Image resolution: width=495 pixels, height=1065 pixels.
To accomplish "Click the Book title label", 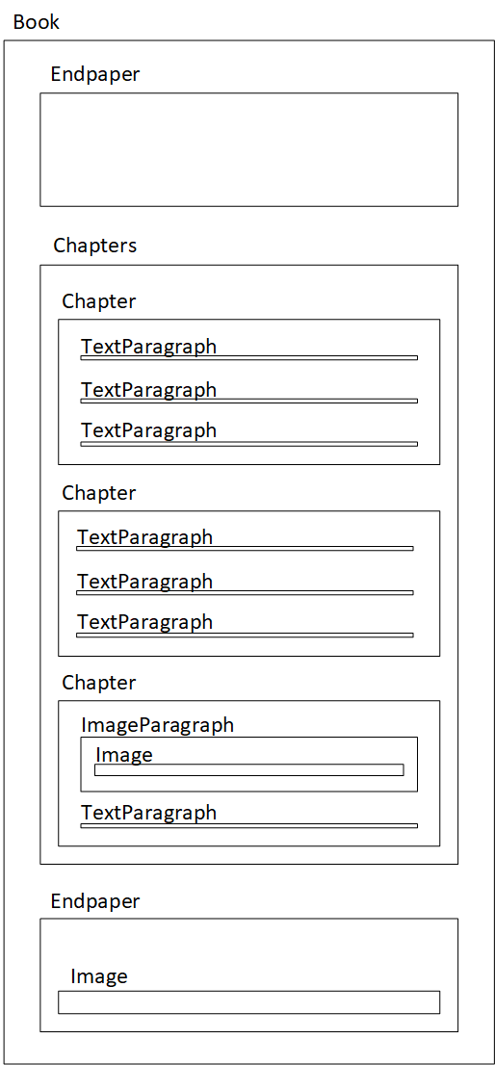I will coord(37,22).
